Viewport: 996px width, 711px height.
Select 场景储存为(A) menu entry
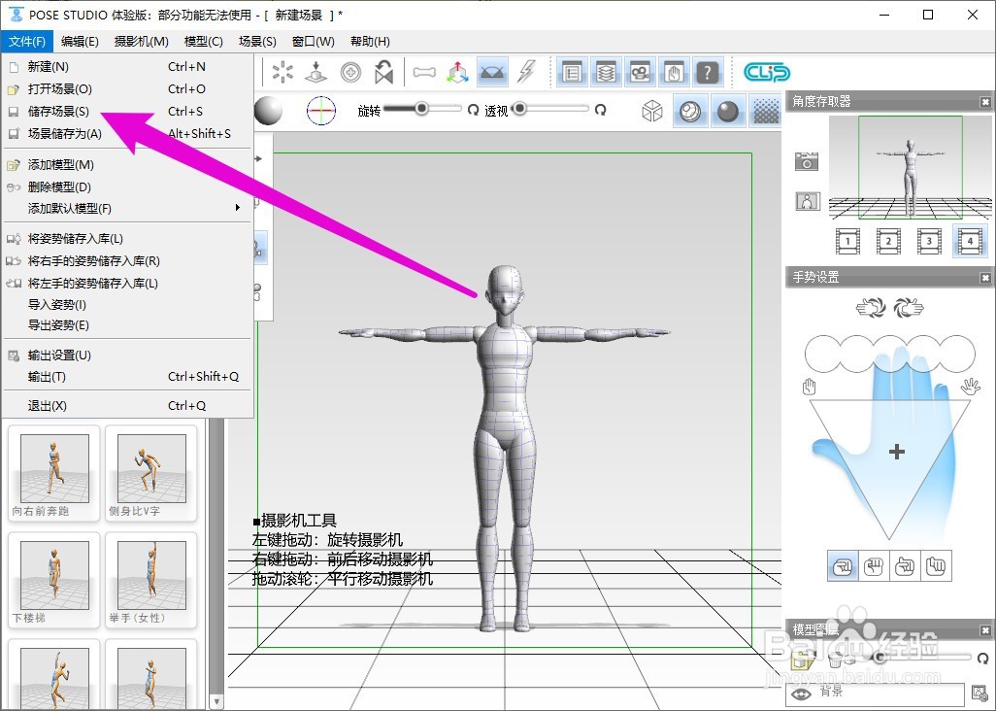pyautogui.click(x=127, y=133)
